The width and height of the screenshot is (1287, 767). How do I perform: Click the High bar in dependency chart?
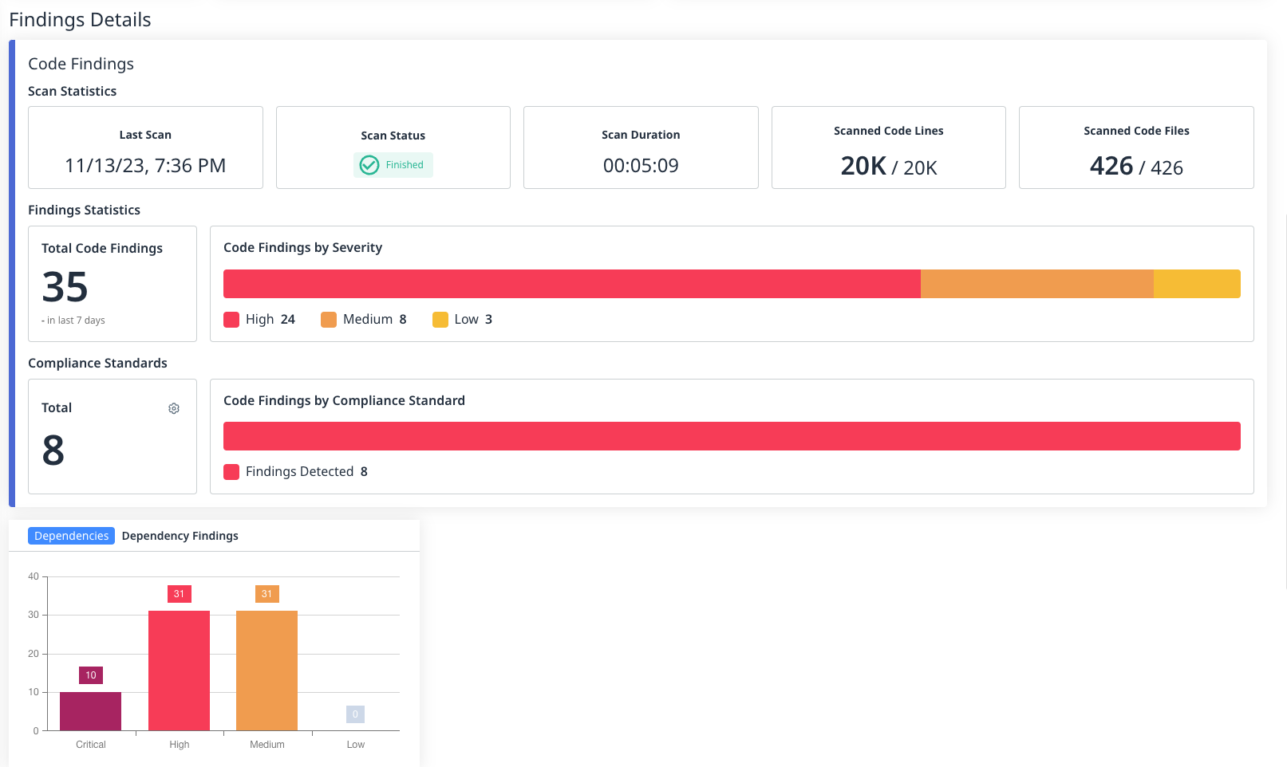click(179, 670)
